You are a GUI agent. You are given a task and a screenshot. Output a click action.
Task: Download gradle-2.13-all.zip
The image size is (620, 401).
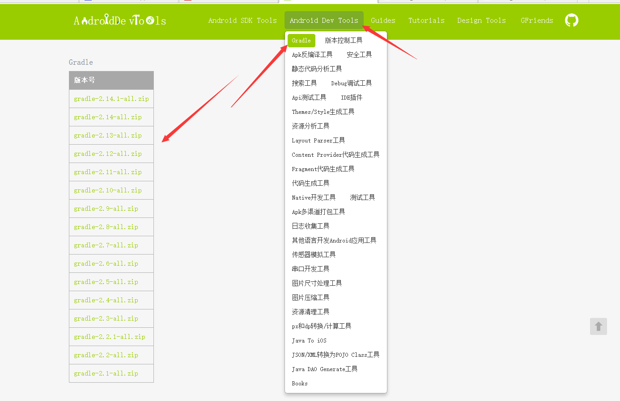[108, 135]
